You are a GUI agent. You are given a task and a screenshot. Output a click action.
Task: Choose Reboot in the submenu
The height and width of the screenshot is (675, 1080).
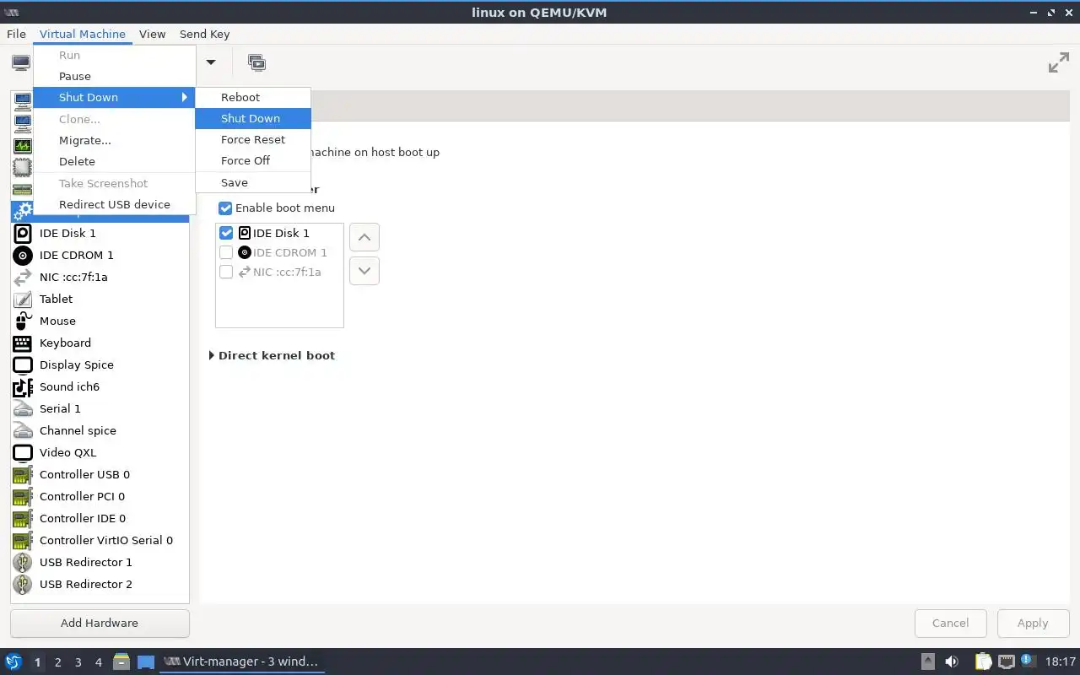[x=253, y=97]
